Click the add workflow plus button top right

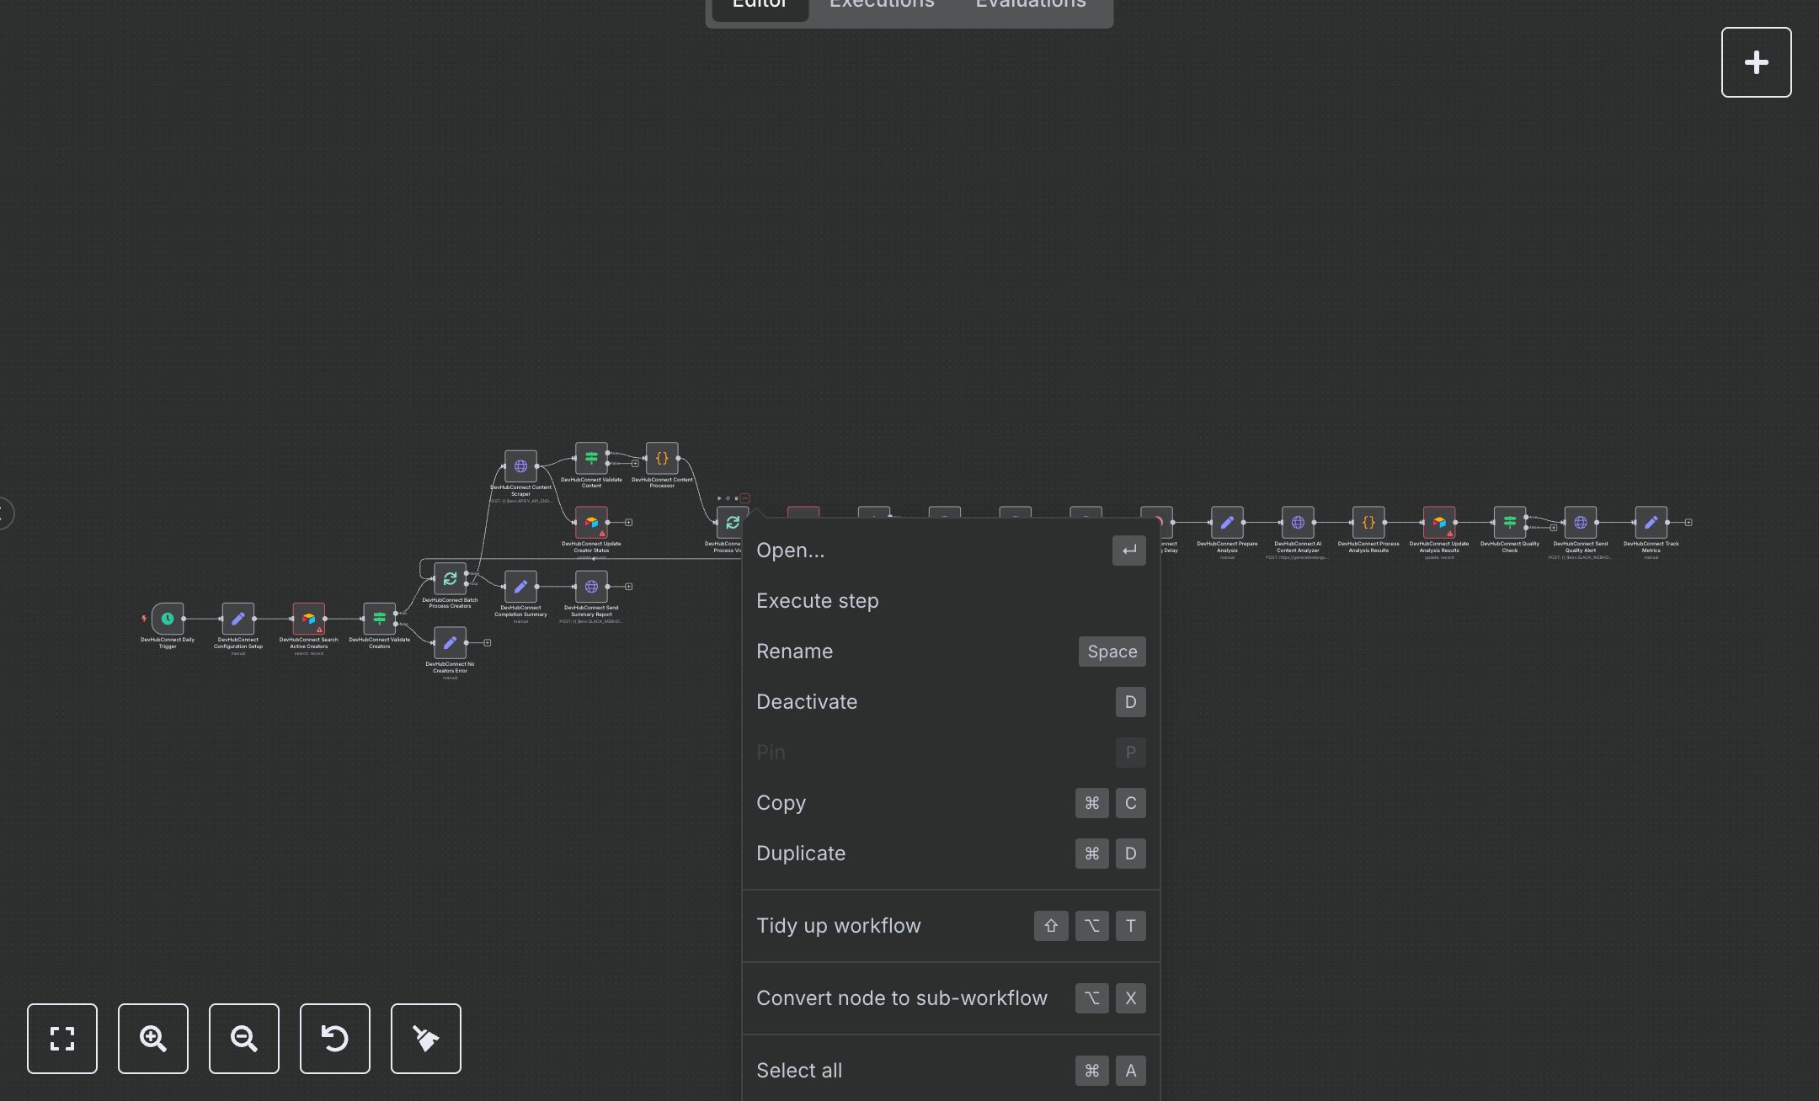tap(1756, 61)
